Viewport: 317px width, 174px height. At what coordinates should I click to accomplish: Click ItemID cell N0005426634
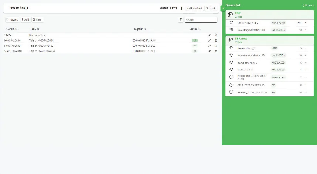[12, 40]
